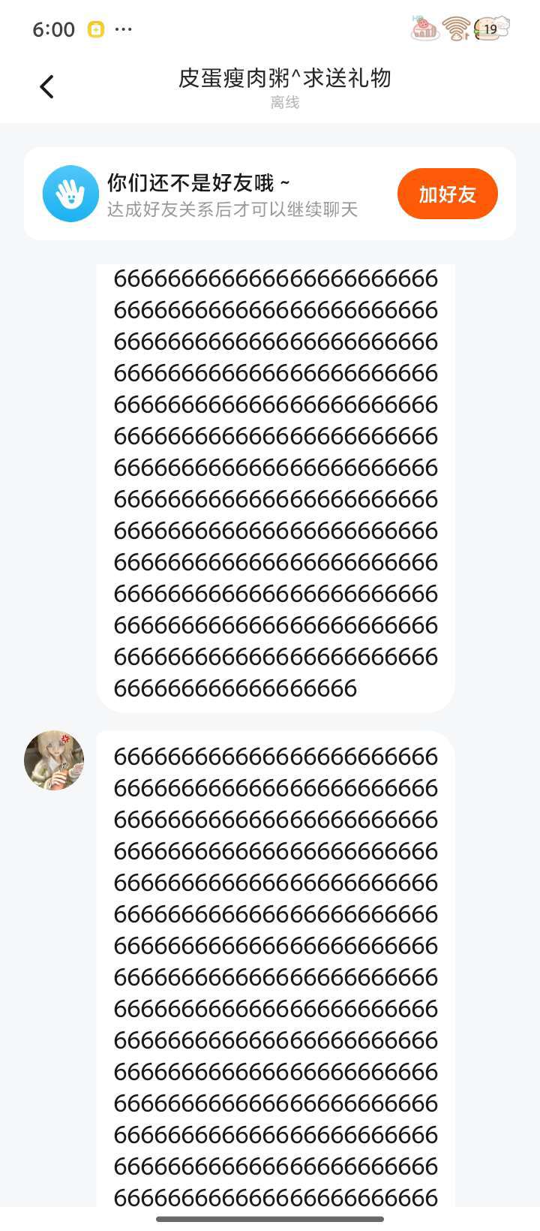Select the upper 666 message bubble
Screen dimensions: 540x1231
tap(275, 488)
